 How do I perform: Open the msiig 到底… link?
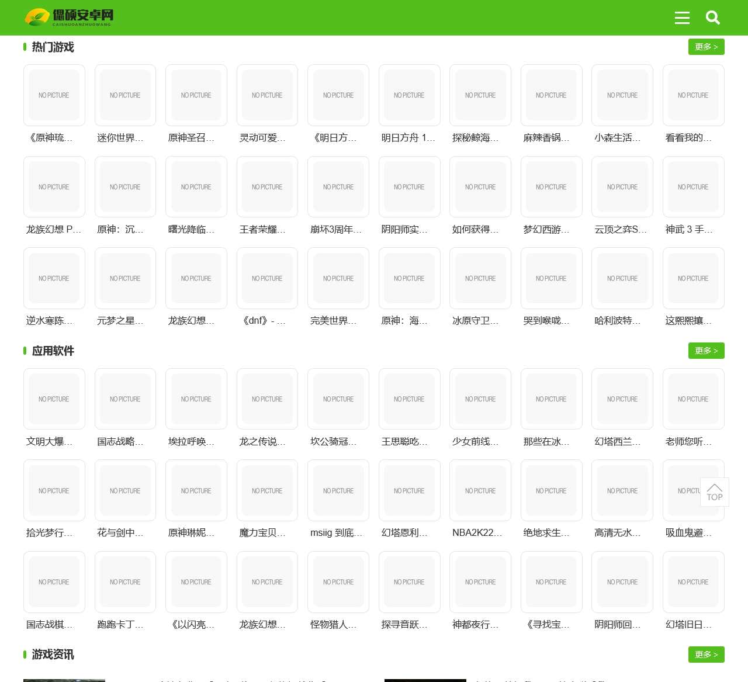pos(336,533)
